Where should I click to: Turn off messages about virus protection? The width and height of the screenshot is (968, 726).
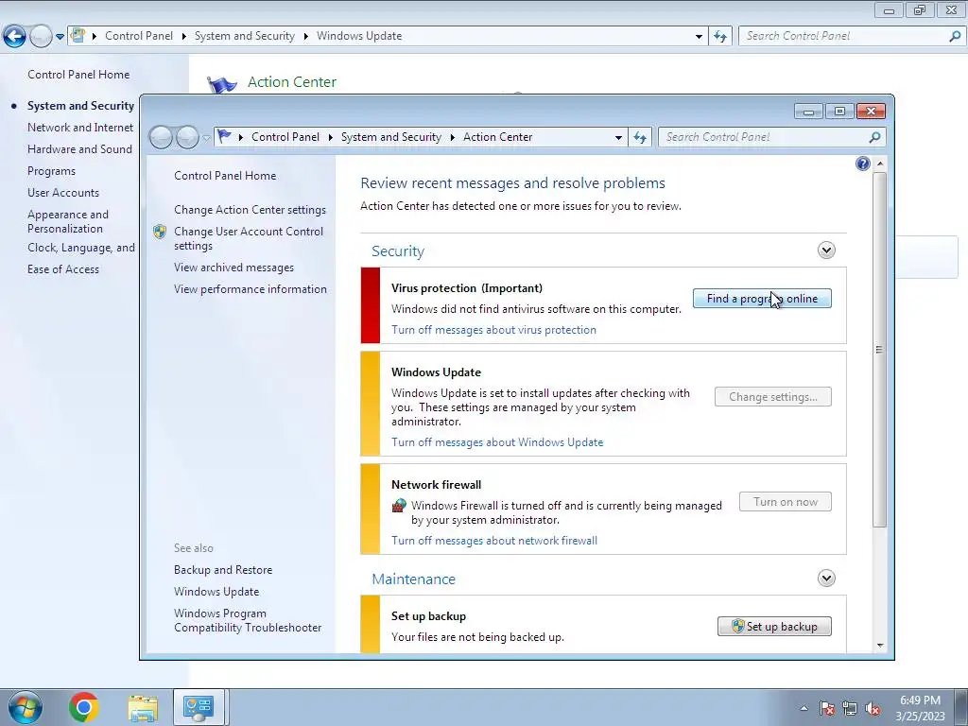[x=493, y=330]
